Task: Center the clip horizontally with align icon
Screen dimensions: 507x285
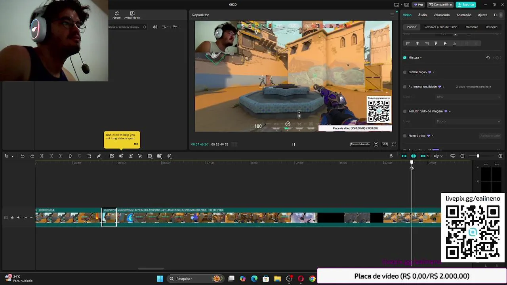Action: point(417,44)
